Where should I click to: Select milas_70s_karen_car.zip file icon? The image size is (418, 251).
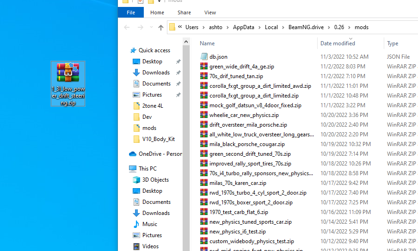[204, 183]
